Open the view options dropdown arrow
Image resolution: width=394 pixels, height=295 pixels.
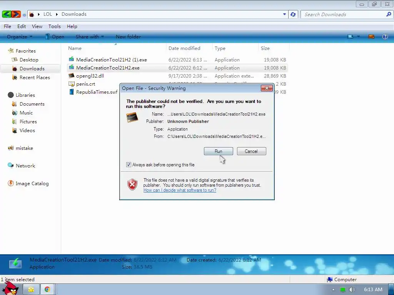358,36
